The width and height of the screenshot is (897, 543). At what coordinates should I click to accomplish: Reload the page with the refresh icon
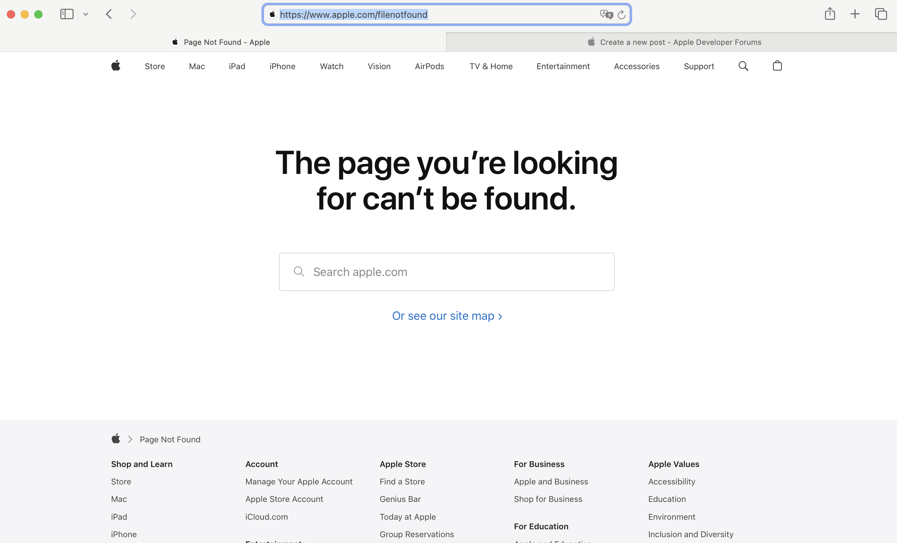pos(622,14)
